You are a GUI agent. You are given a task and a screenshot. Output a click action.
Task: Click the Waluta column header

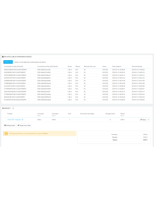click(78, 66)
